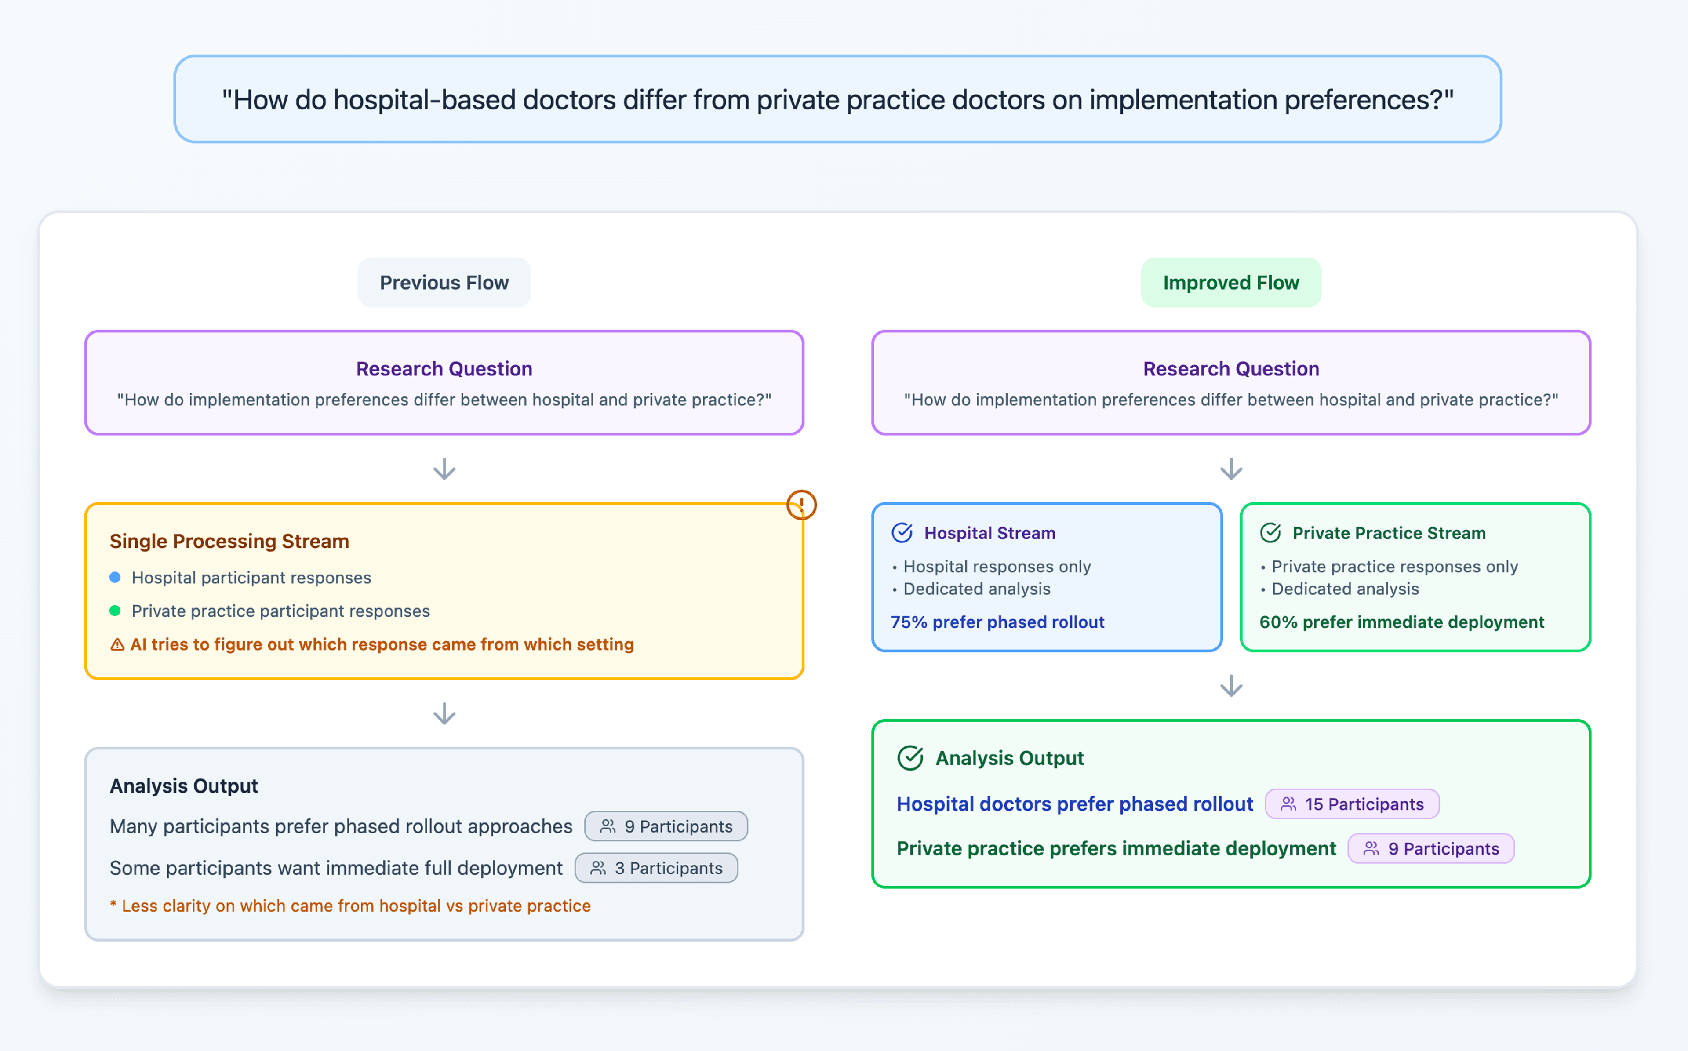Click 'Private Practice Stream' title
The image size is (1688, 1051).
[1389, 533]
